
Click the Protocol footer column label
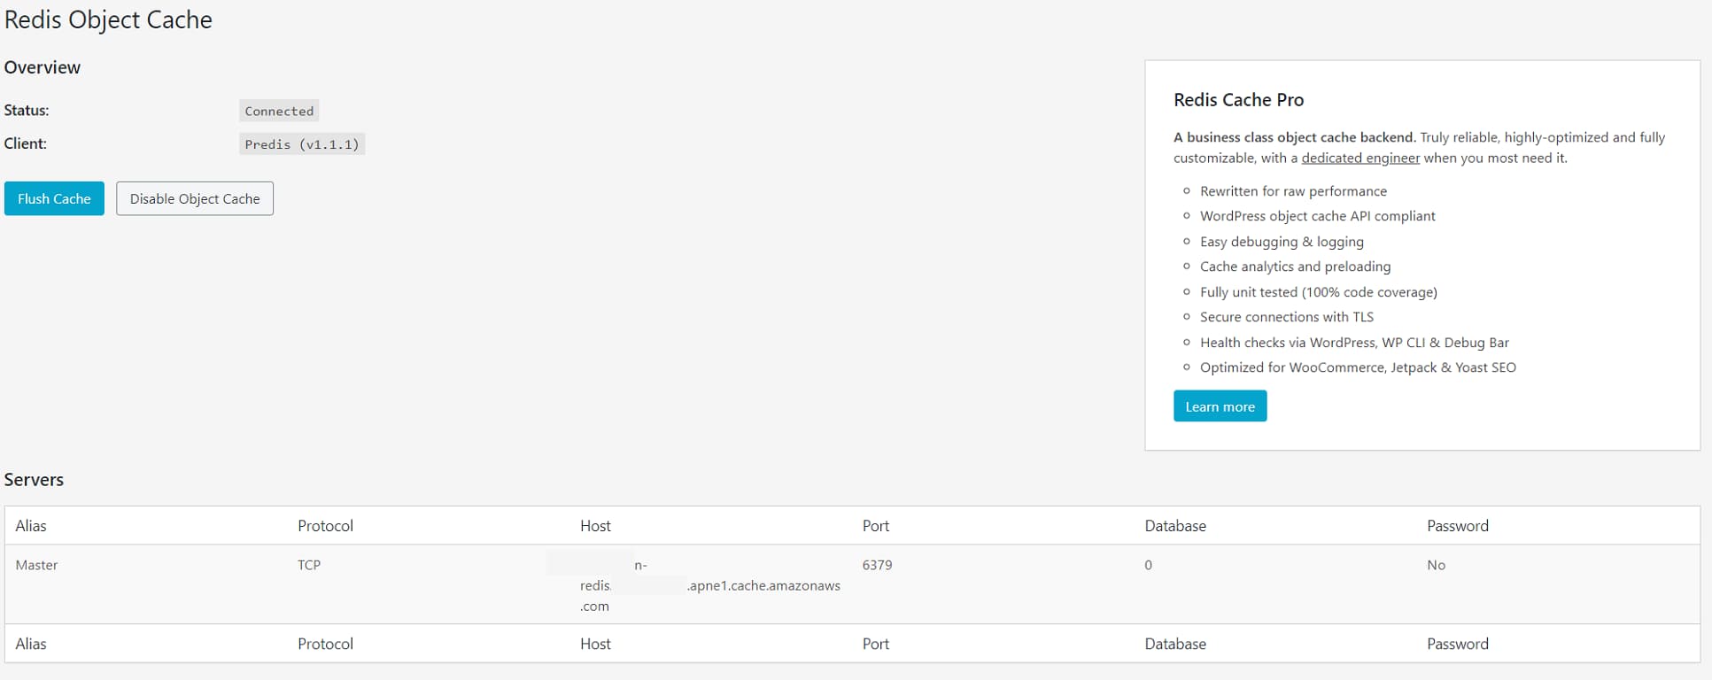[325, 644]
